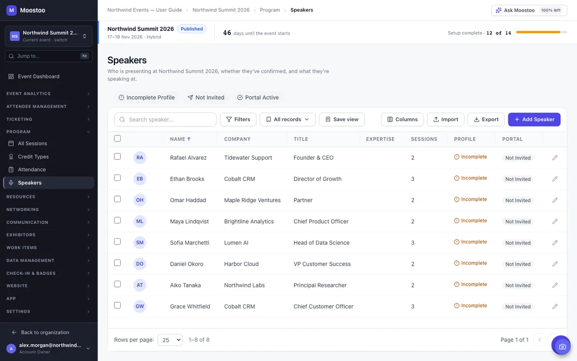Click the EB avatar for Ethan Brooks
Screen dimensions: 577x361
[x=140, y=179]
